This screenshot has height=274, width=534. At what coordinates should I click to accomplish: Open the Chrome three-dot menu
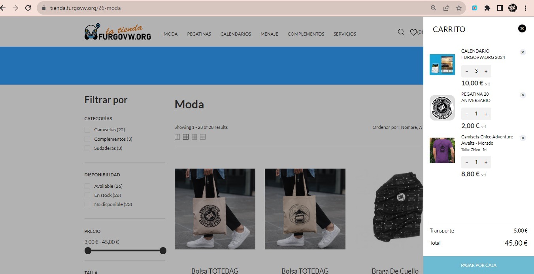click(525, 8)
